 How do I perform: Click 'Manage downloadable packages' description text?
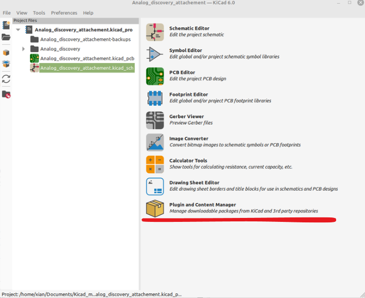pyautogui.click(x=243, y=211)
